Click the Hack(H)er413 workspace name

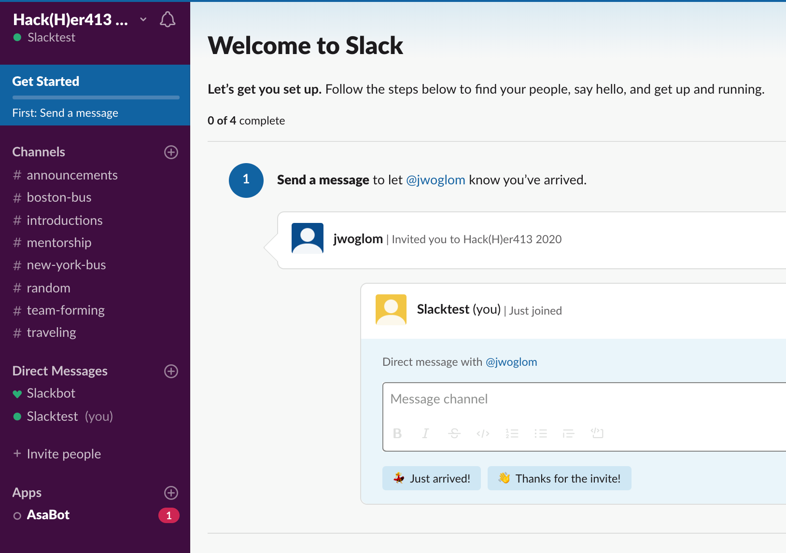coord(70,19)
